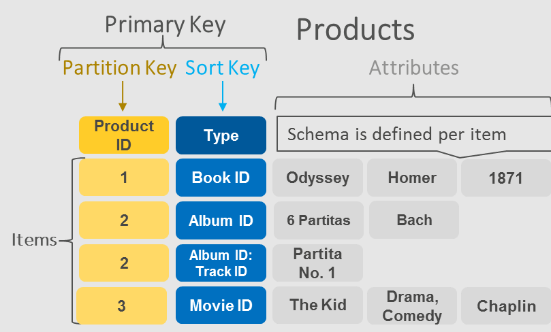Click the blue arrow under Sort Key
Viewport: 551px width, 332px height.
point(223,96)
